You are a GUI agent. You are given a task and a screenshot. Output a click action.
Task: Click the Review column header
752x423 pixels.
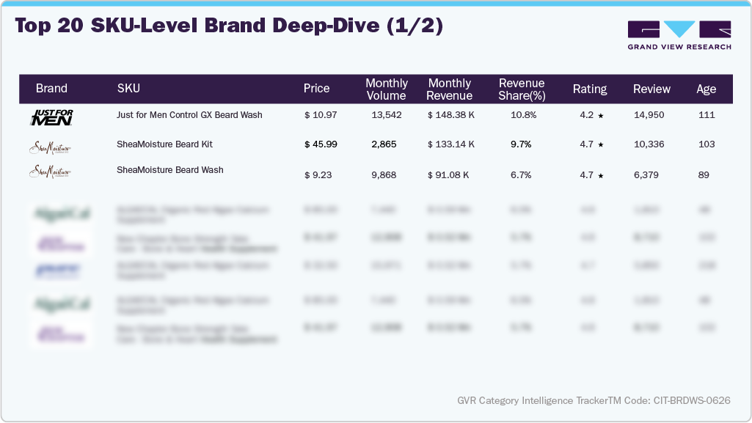(651, 89)
